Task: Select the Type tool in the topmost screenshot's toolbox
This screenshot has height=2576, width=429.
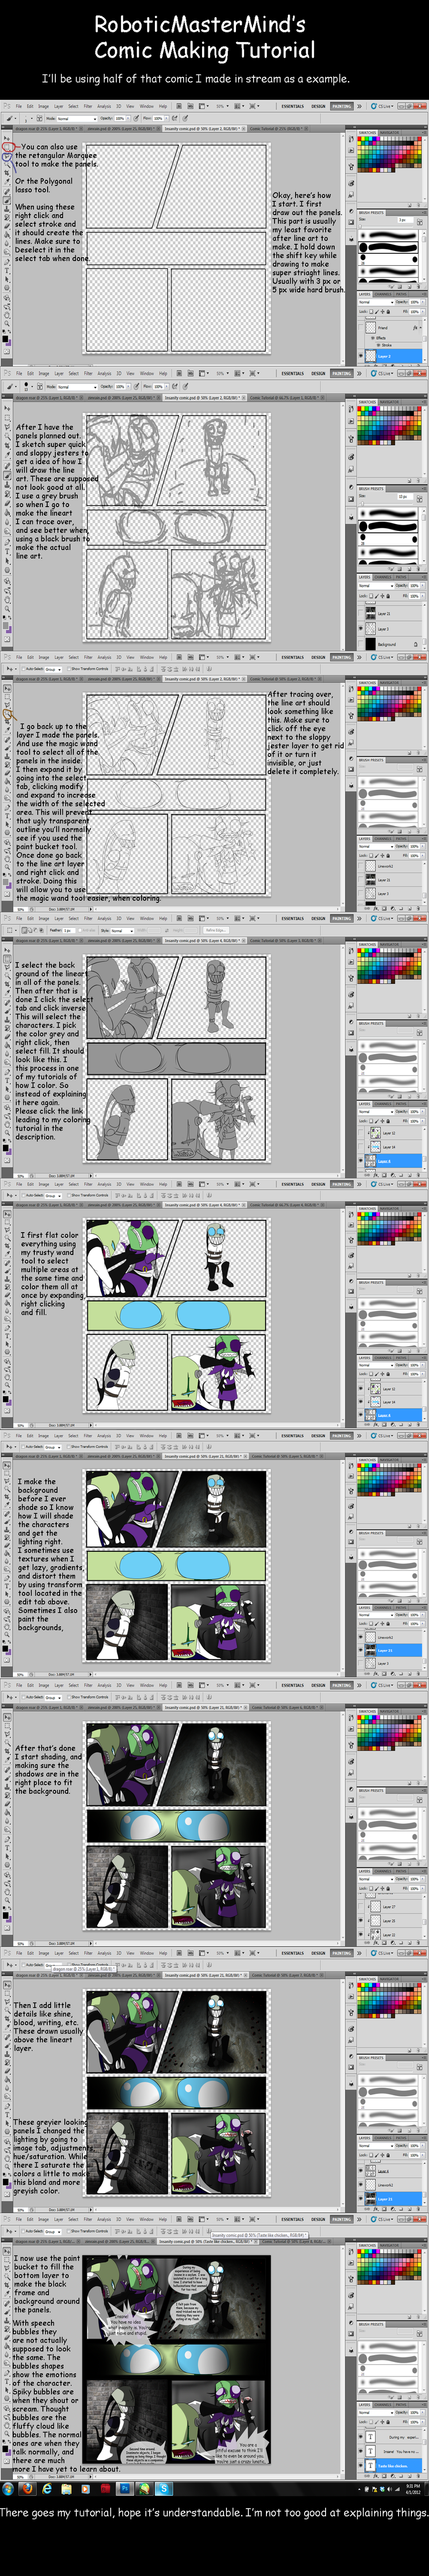Action: click(7, 270)
